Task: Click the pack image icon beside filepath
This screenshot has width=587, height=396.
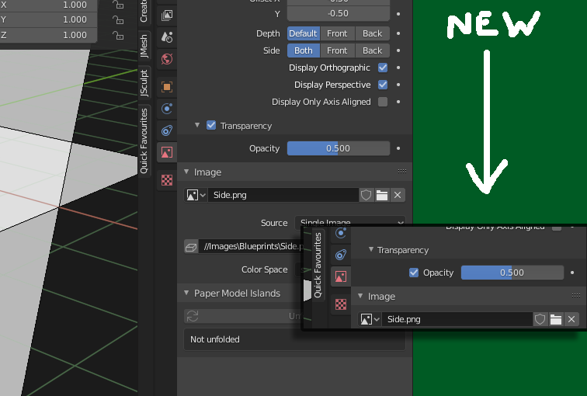Action: pyautogui.click(x=191, y=247)
